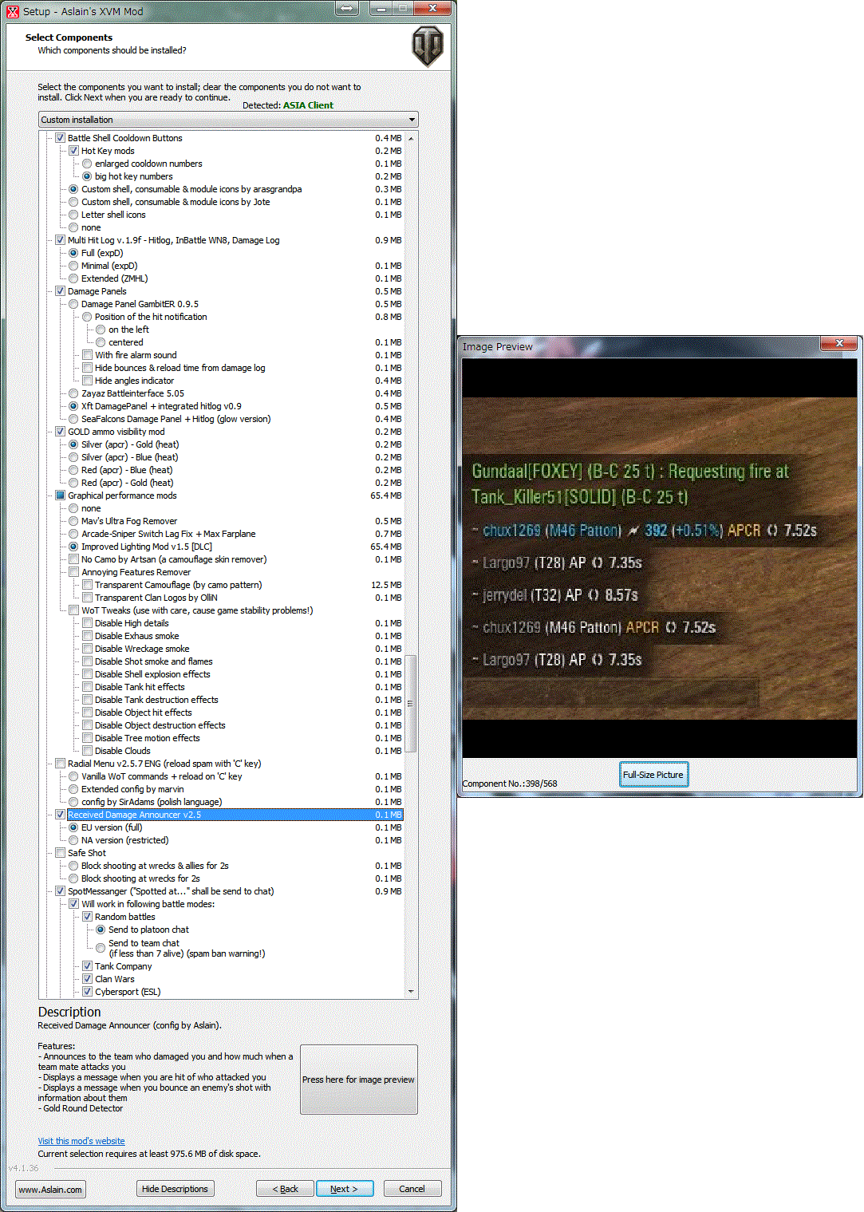Select Minimal (expD) hit log option
Image resolution: width=864 pixels, height=1212 pixels.
click(x=73, y=266)
